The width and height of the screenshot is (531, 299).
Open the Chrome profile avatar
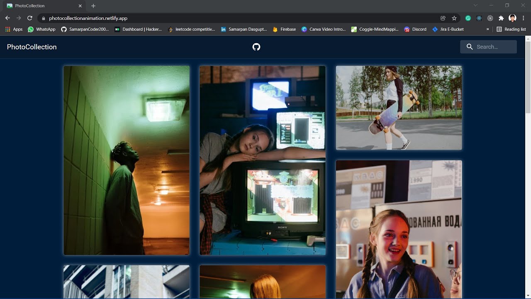click(x=512, y=18)
